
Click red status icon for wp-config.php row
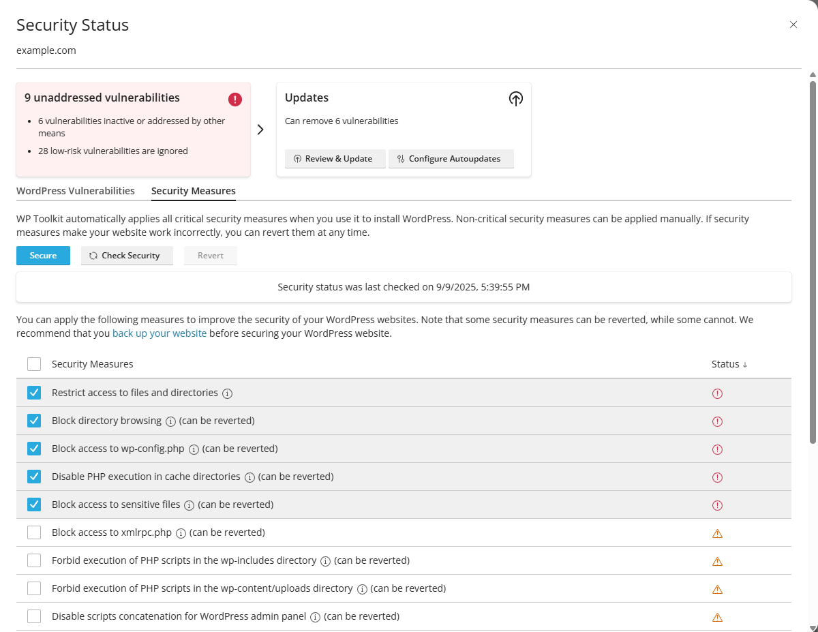(x=717, y=449)
